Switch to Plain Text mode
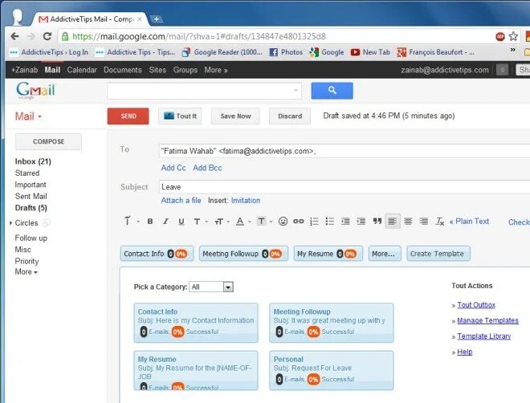The width and height of the screenshot is (530, 403). tap(469, 222)
